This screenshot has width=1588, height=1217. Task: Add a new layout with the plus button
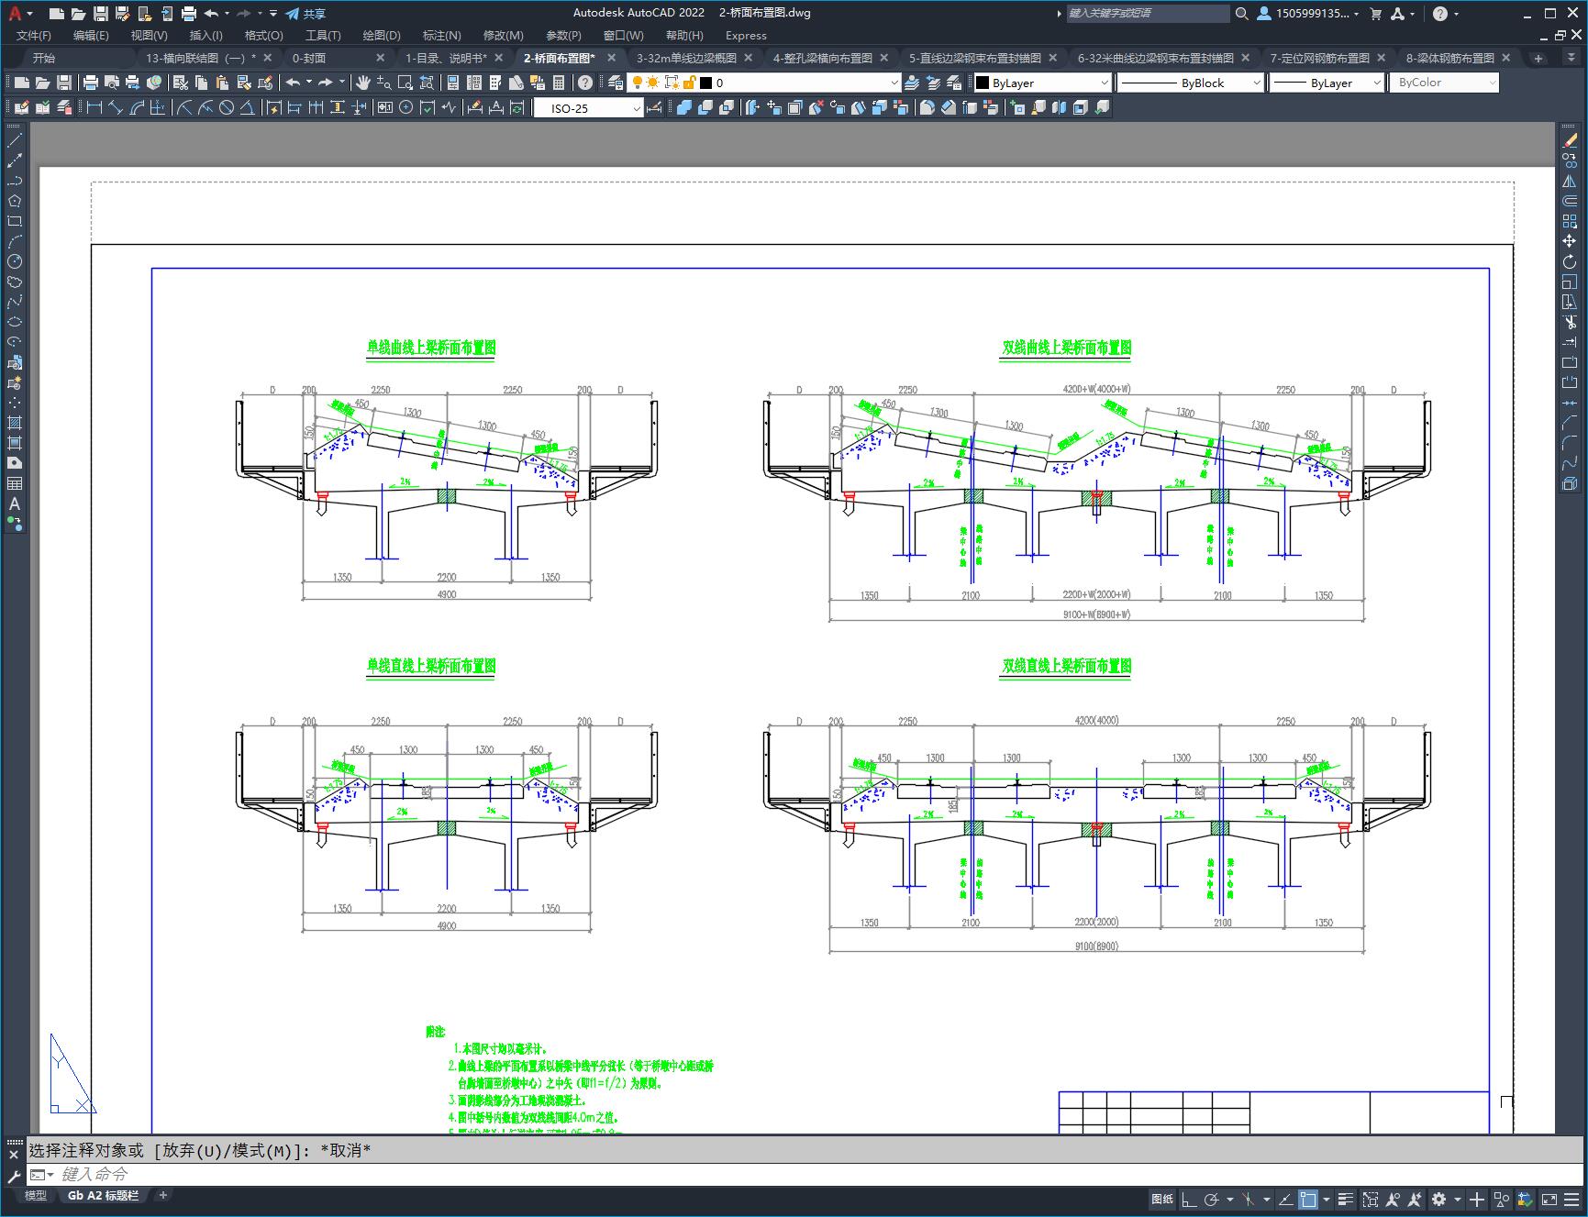(x=163, y=1195)
